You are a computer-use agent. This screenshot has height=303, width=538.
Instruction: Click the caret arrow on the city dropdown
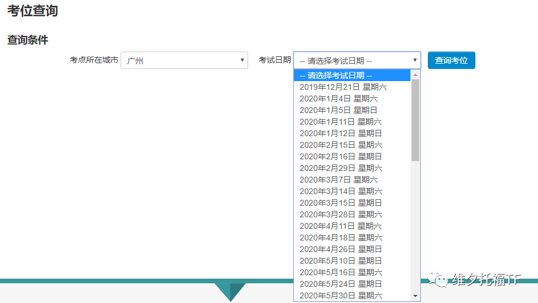242,60
